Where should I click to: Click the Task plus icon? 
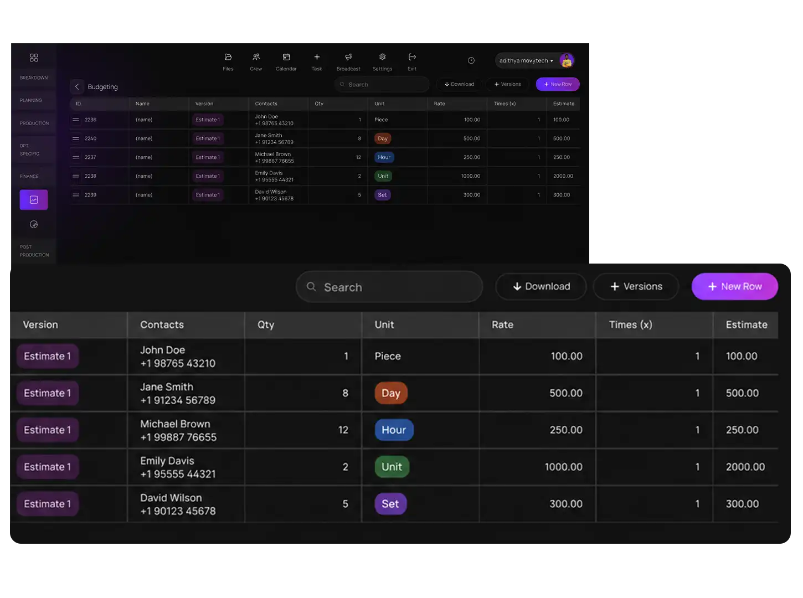(317, 57)
